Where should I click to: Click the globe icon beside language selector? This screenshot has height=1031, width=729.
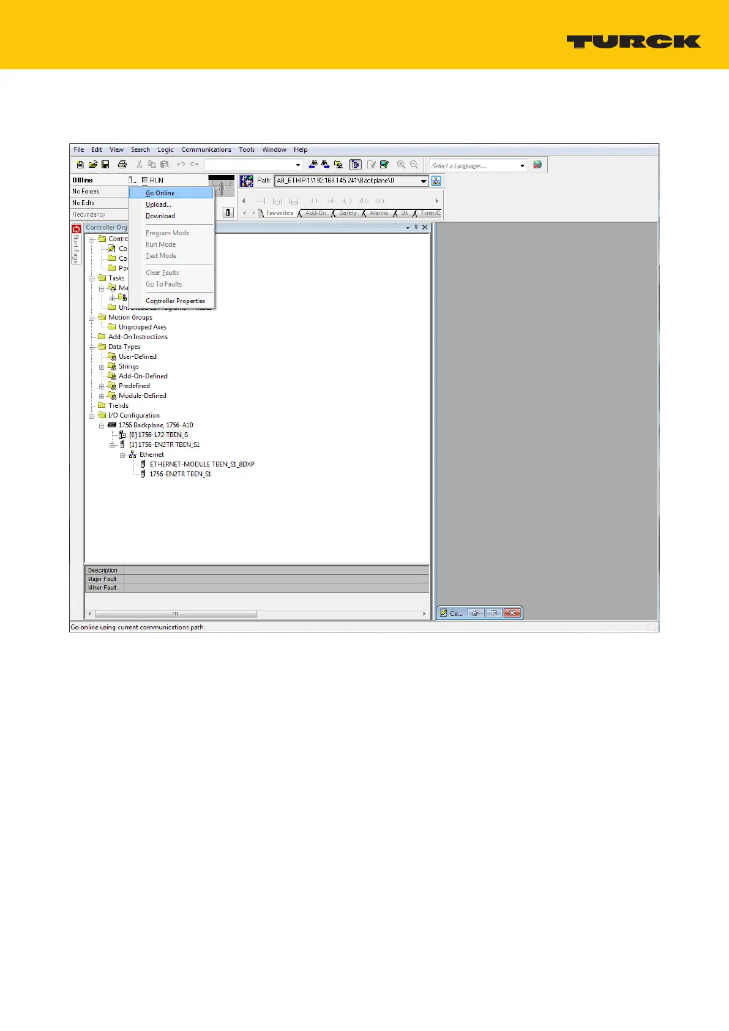tap(537, 165)
